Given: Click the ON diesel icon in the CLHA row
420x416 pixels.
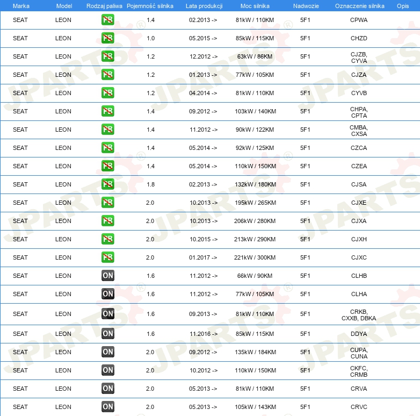Looking at the screenshot, I should pyautogui.click(x=107, y=294).
